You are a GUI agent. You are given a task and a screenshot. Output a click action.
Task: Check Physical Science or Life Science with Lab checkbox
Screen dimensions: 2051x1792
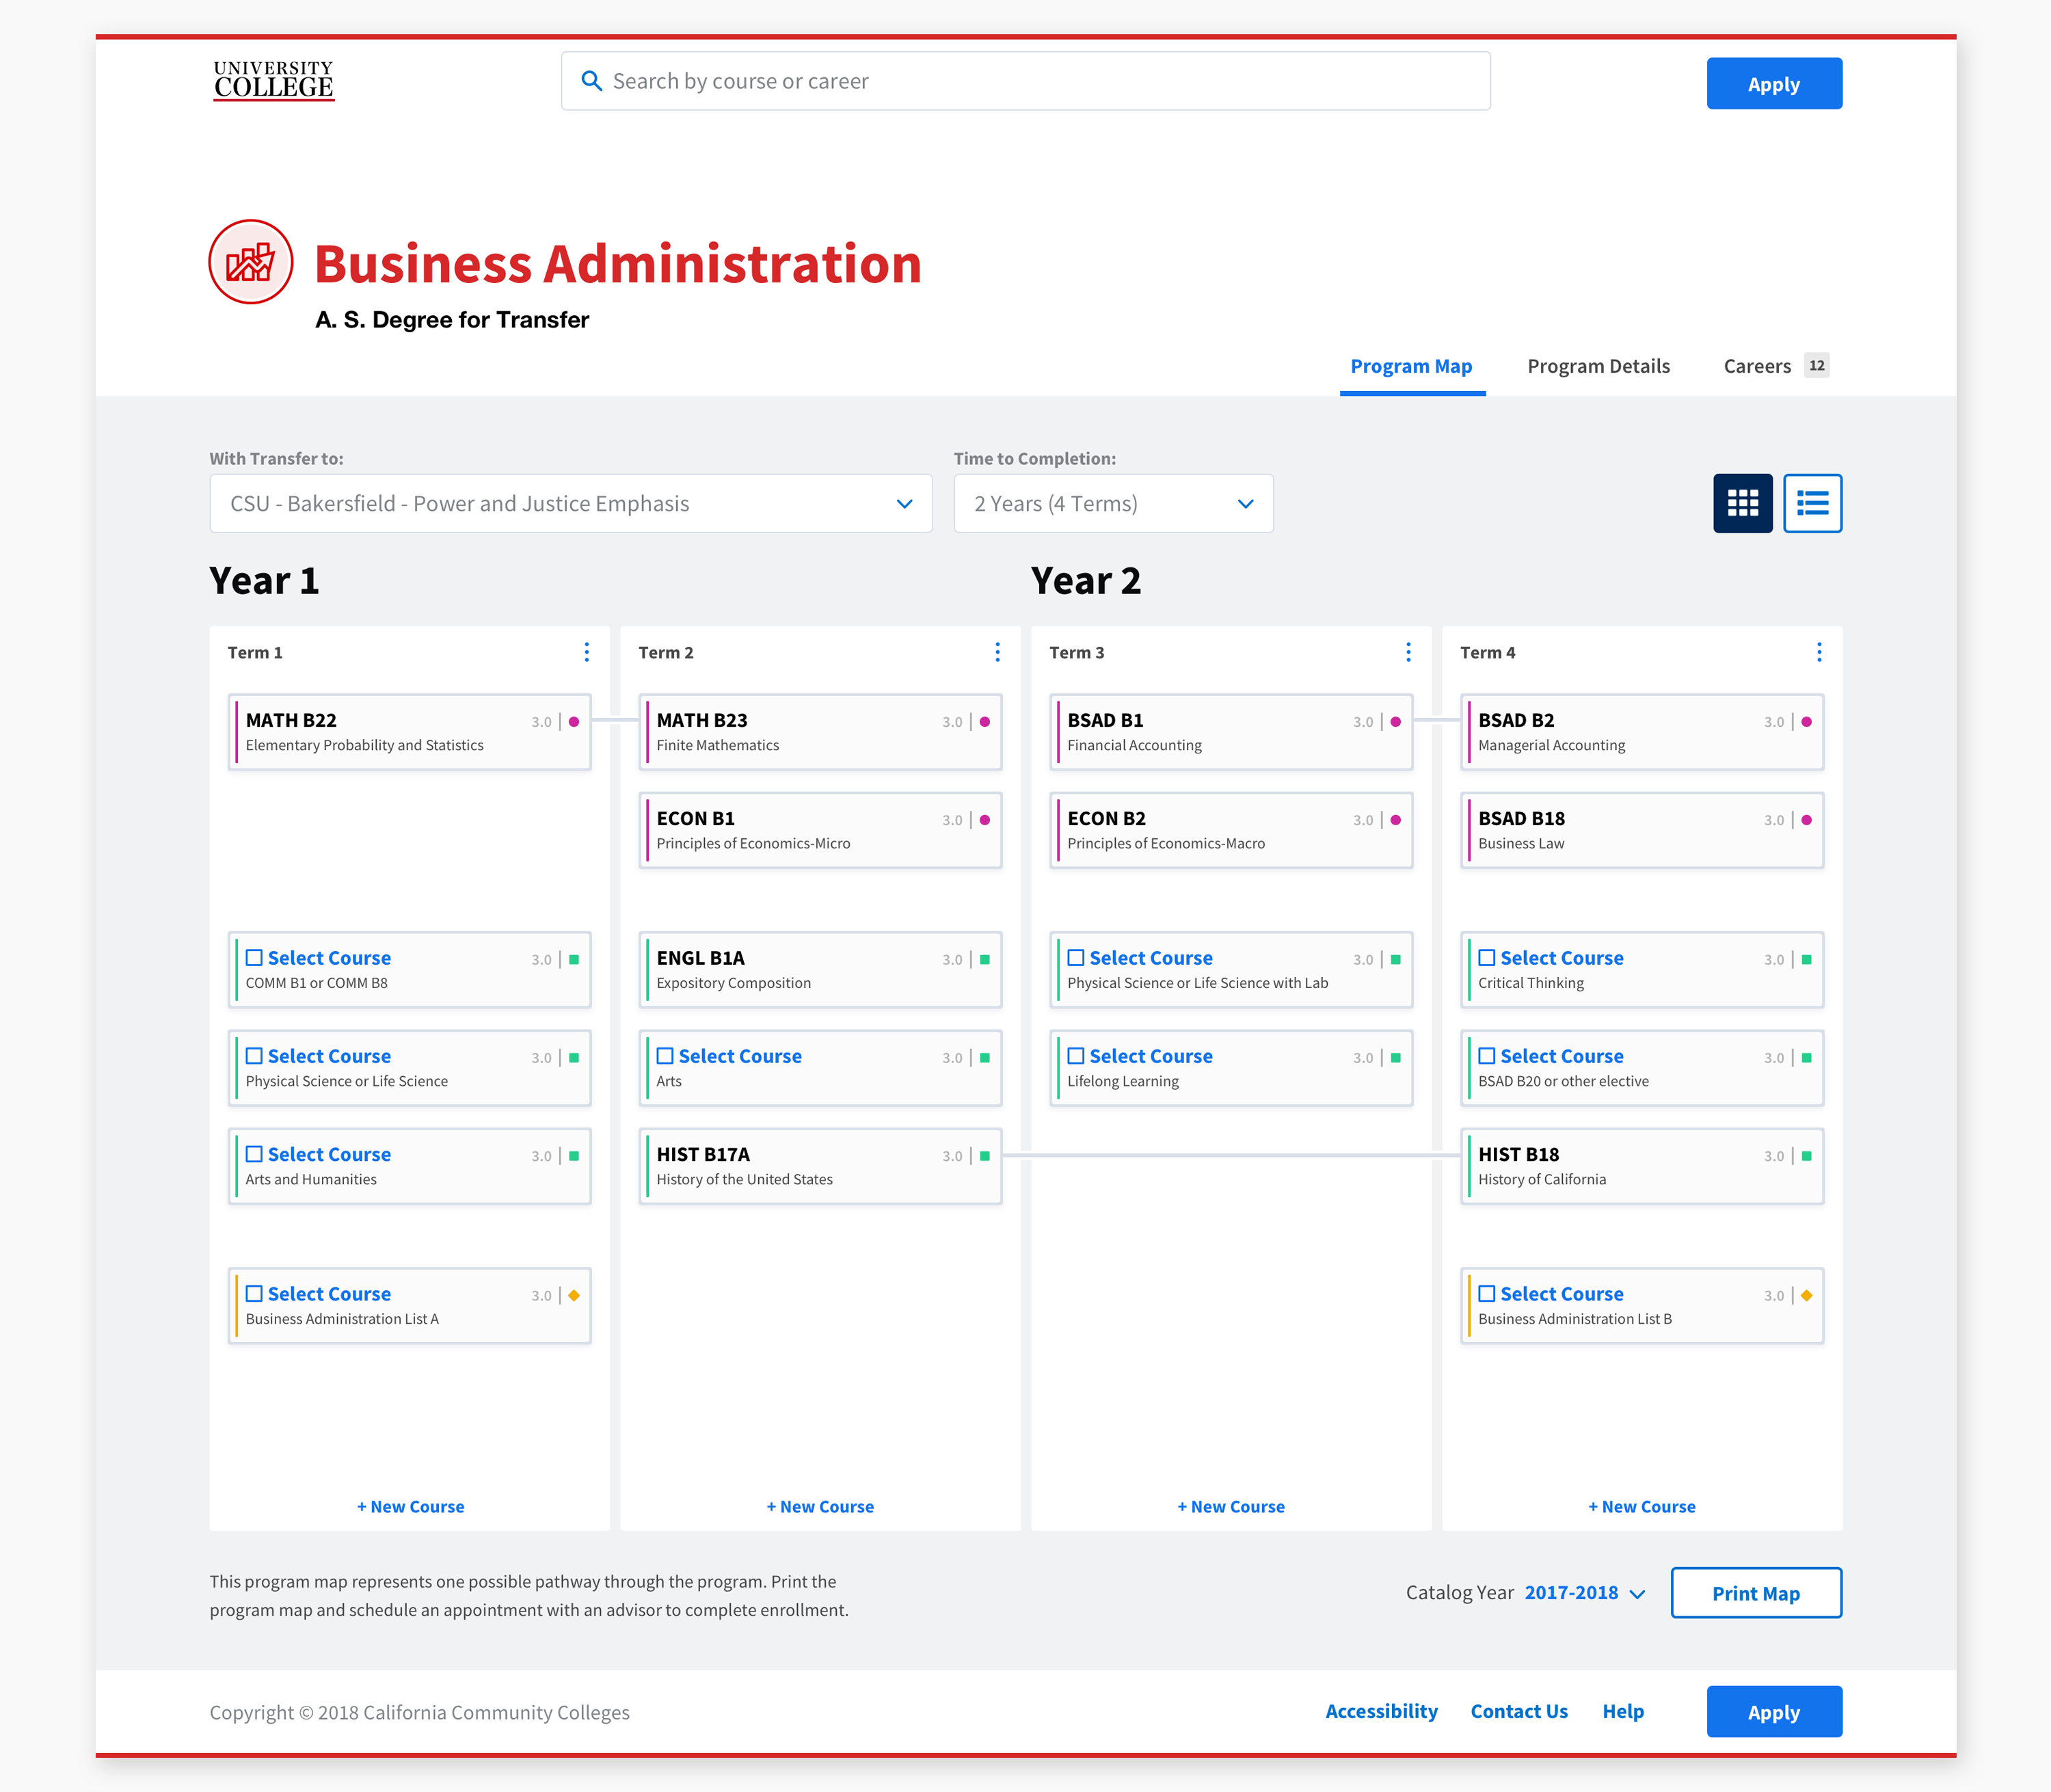coord(1076,958)
